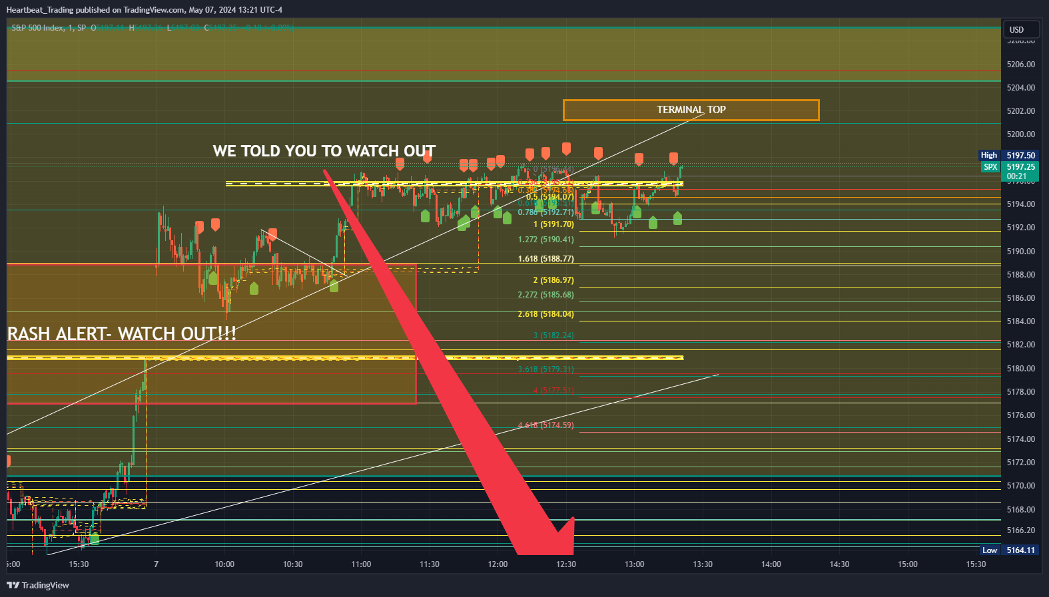Select Fibonacci level 1 (5191.70) label
Image resolution: width=1049 pixels, height=597 pixels.
(x=553, y=224)
